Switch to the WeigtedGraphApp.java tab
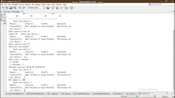 pos(103,94)
